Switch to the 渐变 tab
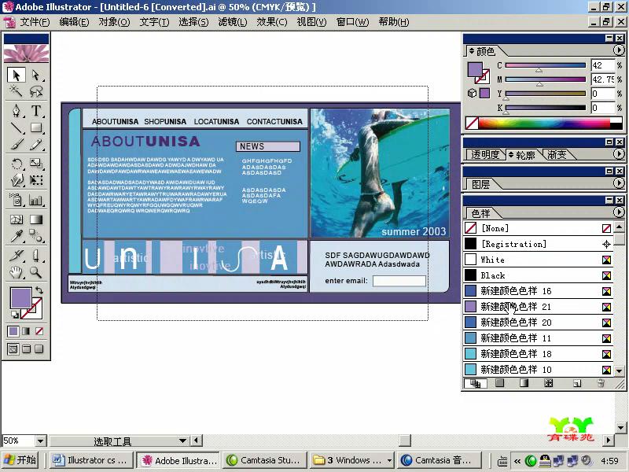The height and width of the screenshot is (472, 629). (x=557, y=155)
